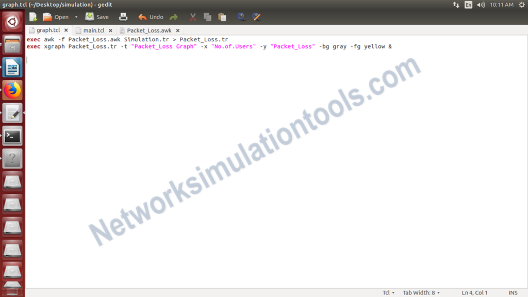
Task: Expand the Open button dropdown arrow
Action: pyautogui.click(x=76, y=17)
